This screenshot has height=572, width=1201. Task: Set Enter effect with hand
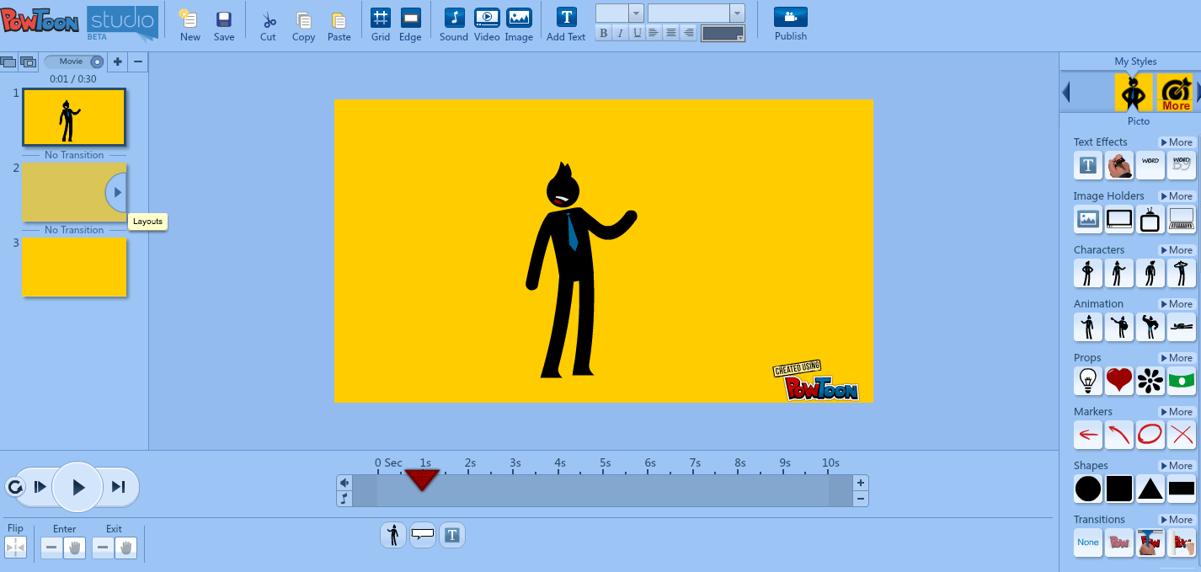75,548
